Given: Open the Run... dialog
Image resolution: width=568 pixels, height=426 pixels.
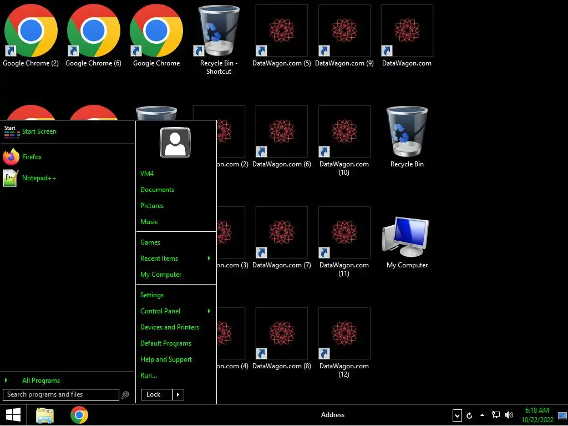Looking at the screenshot, I should click(149, 376).
